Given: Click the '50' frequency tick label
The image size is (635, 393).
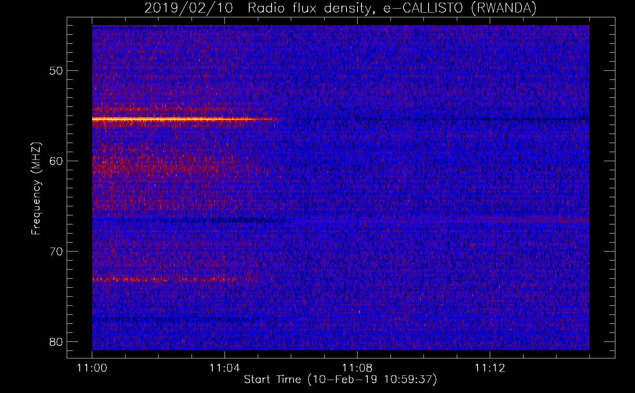Looking at the screenshot, I should [x=57, y=71].
